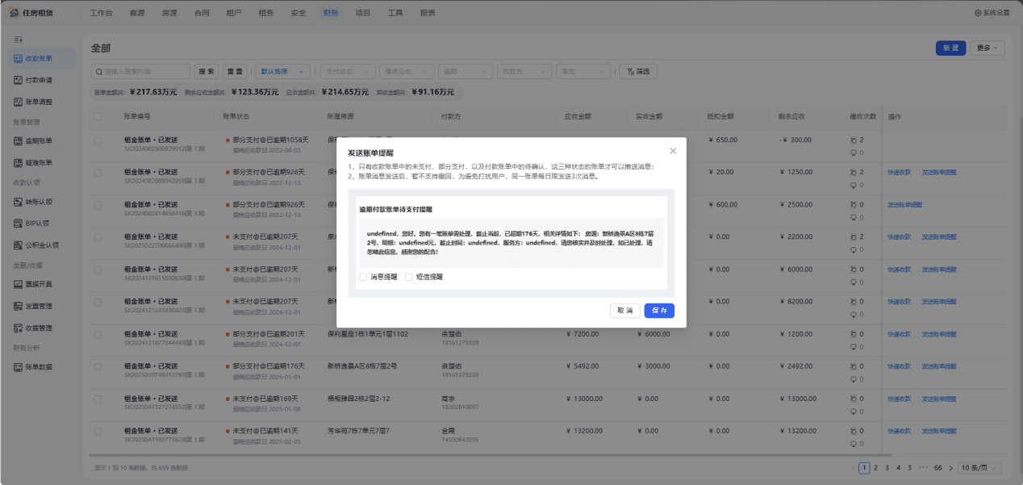
Task: Click the 保存 button in dialog
Action: pos(659,310)
